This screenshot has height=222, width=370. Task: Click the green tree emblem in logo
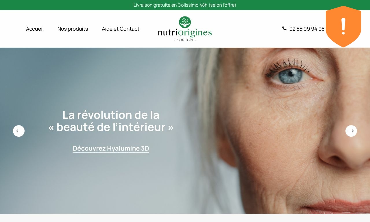tap(185, 22)
